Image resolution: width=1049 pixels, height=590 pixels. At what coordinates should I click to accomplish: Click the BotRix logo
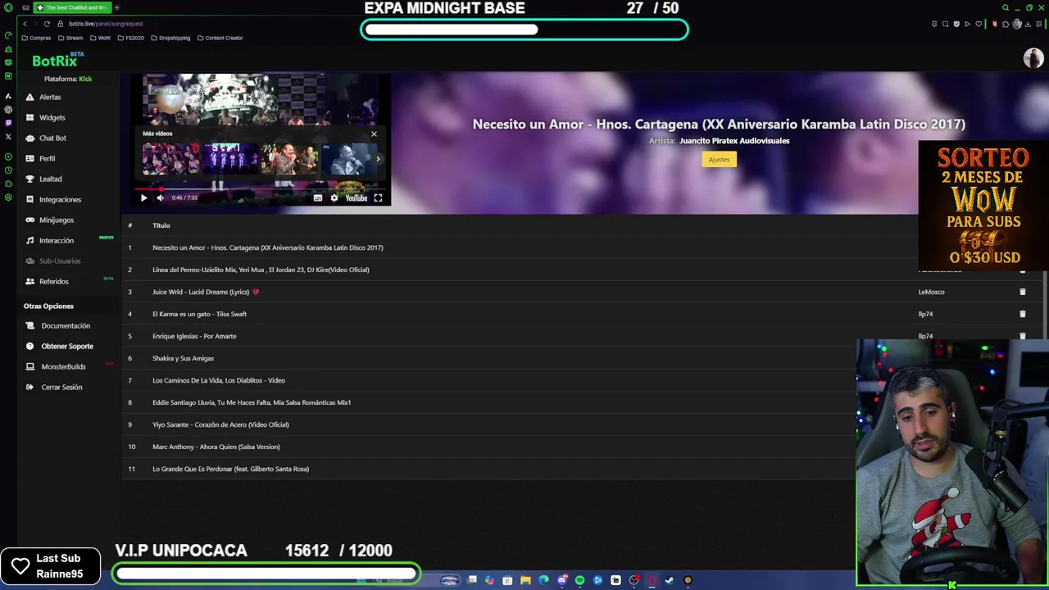(56, 61)
